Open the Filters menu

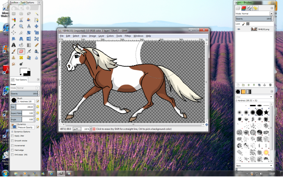128,36
